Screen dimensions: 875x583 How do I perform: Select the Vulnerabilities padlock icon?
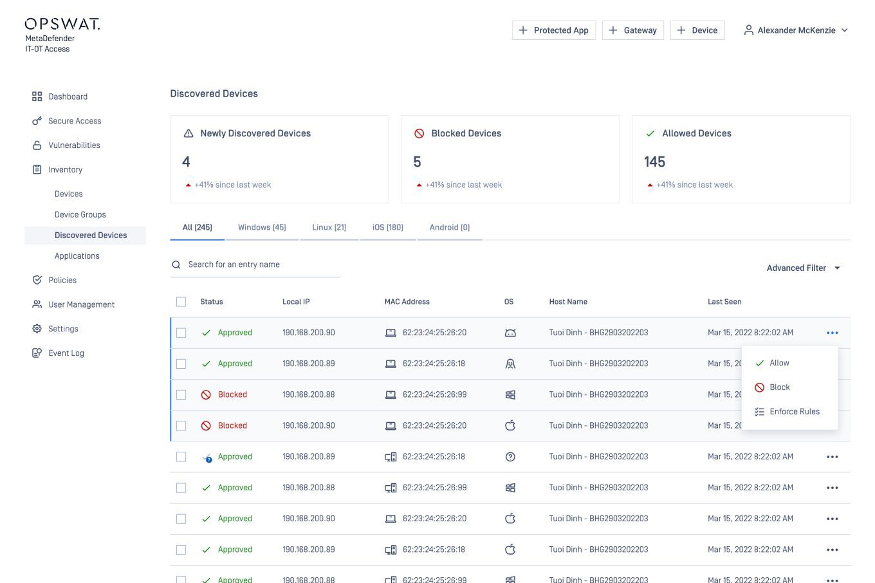pyautogui.click(x=37, y=145)
